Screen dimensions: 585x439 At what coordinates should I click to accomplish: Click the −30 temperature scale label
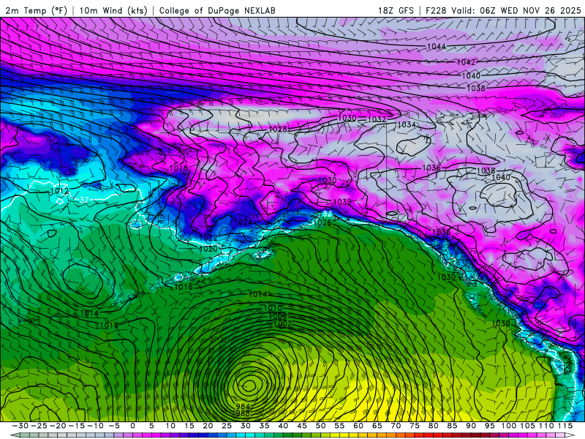tap(20, 426)
